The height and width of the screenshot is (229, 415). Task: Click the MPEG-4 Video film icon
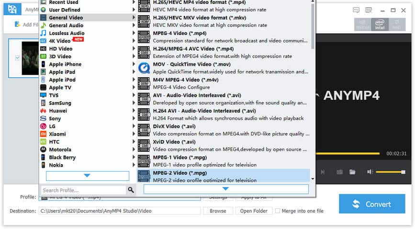[x=144, y=37]
